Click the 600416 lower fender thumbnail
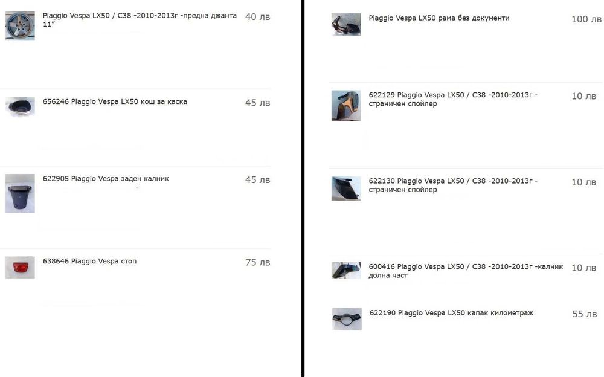This screenshot has height=377, width=604. pyautogui.click(x=346, y=270)
